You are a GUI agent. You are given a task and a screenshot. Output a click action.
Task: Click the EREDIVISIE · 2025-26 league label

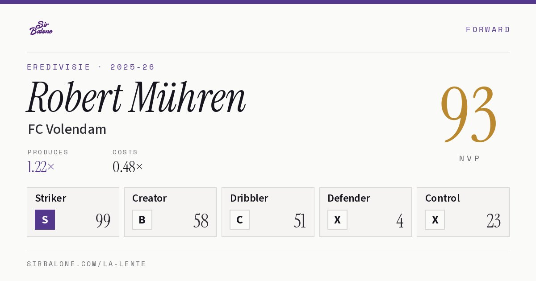91,67
